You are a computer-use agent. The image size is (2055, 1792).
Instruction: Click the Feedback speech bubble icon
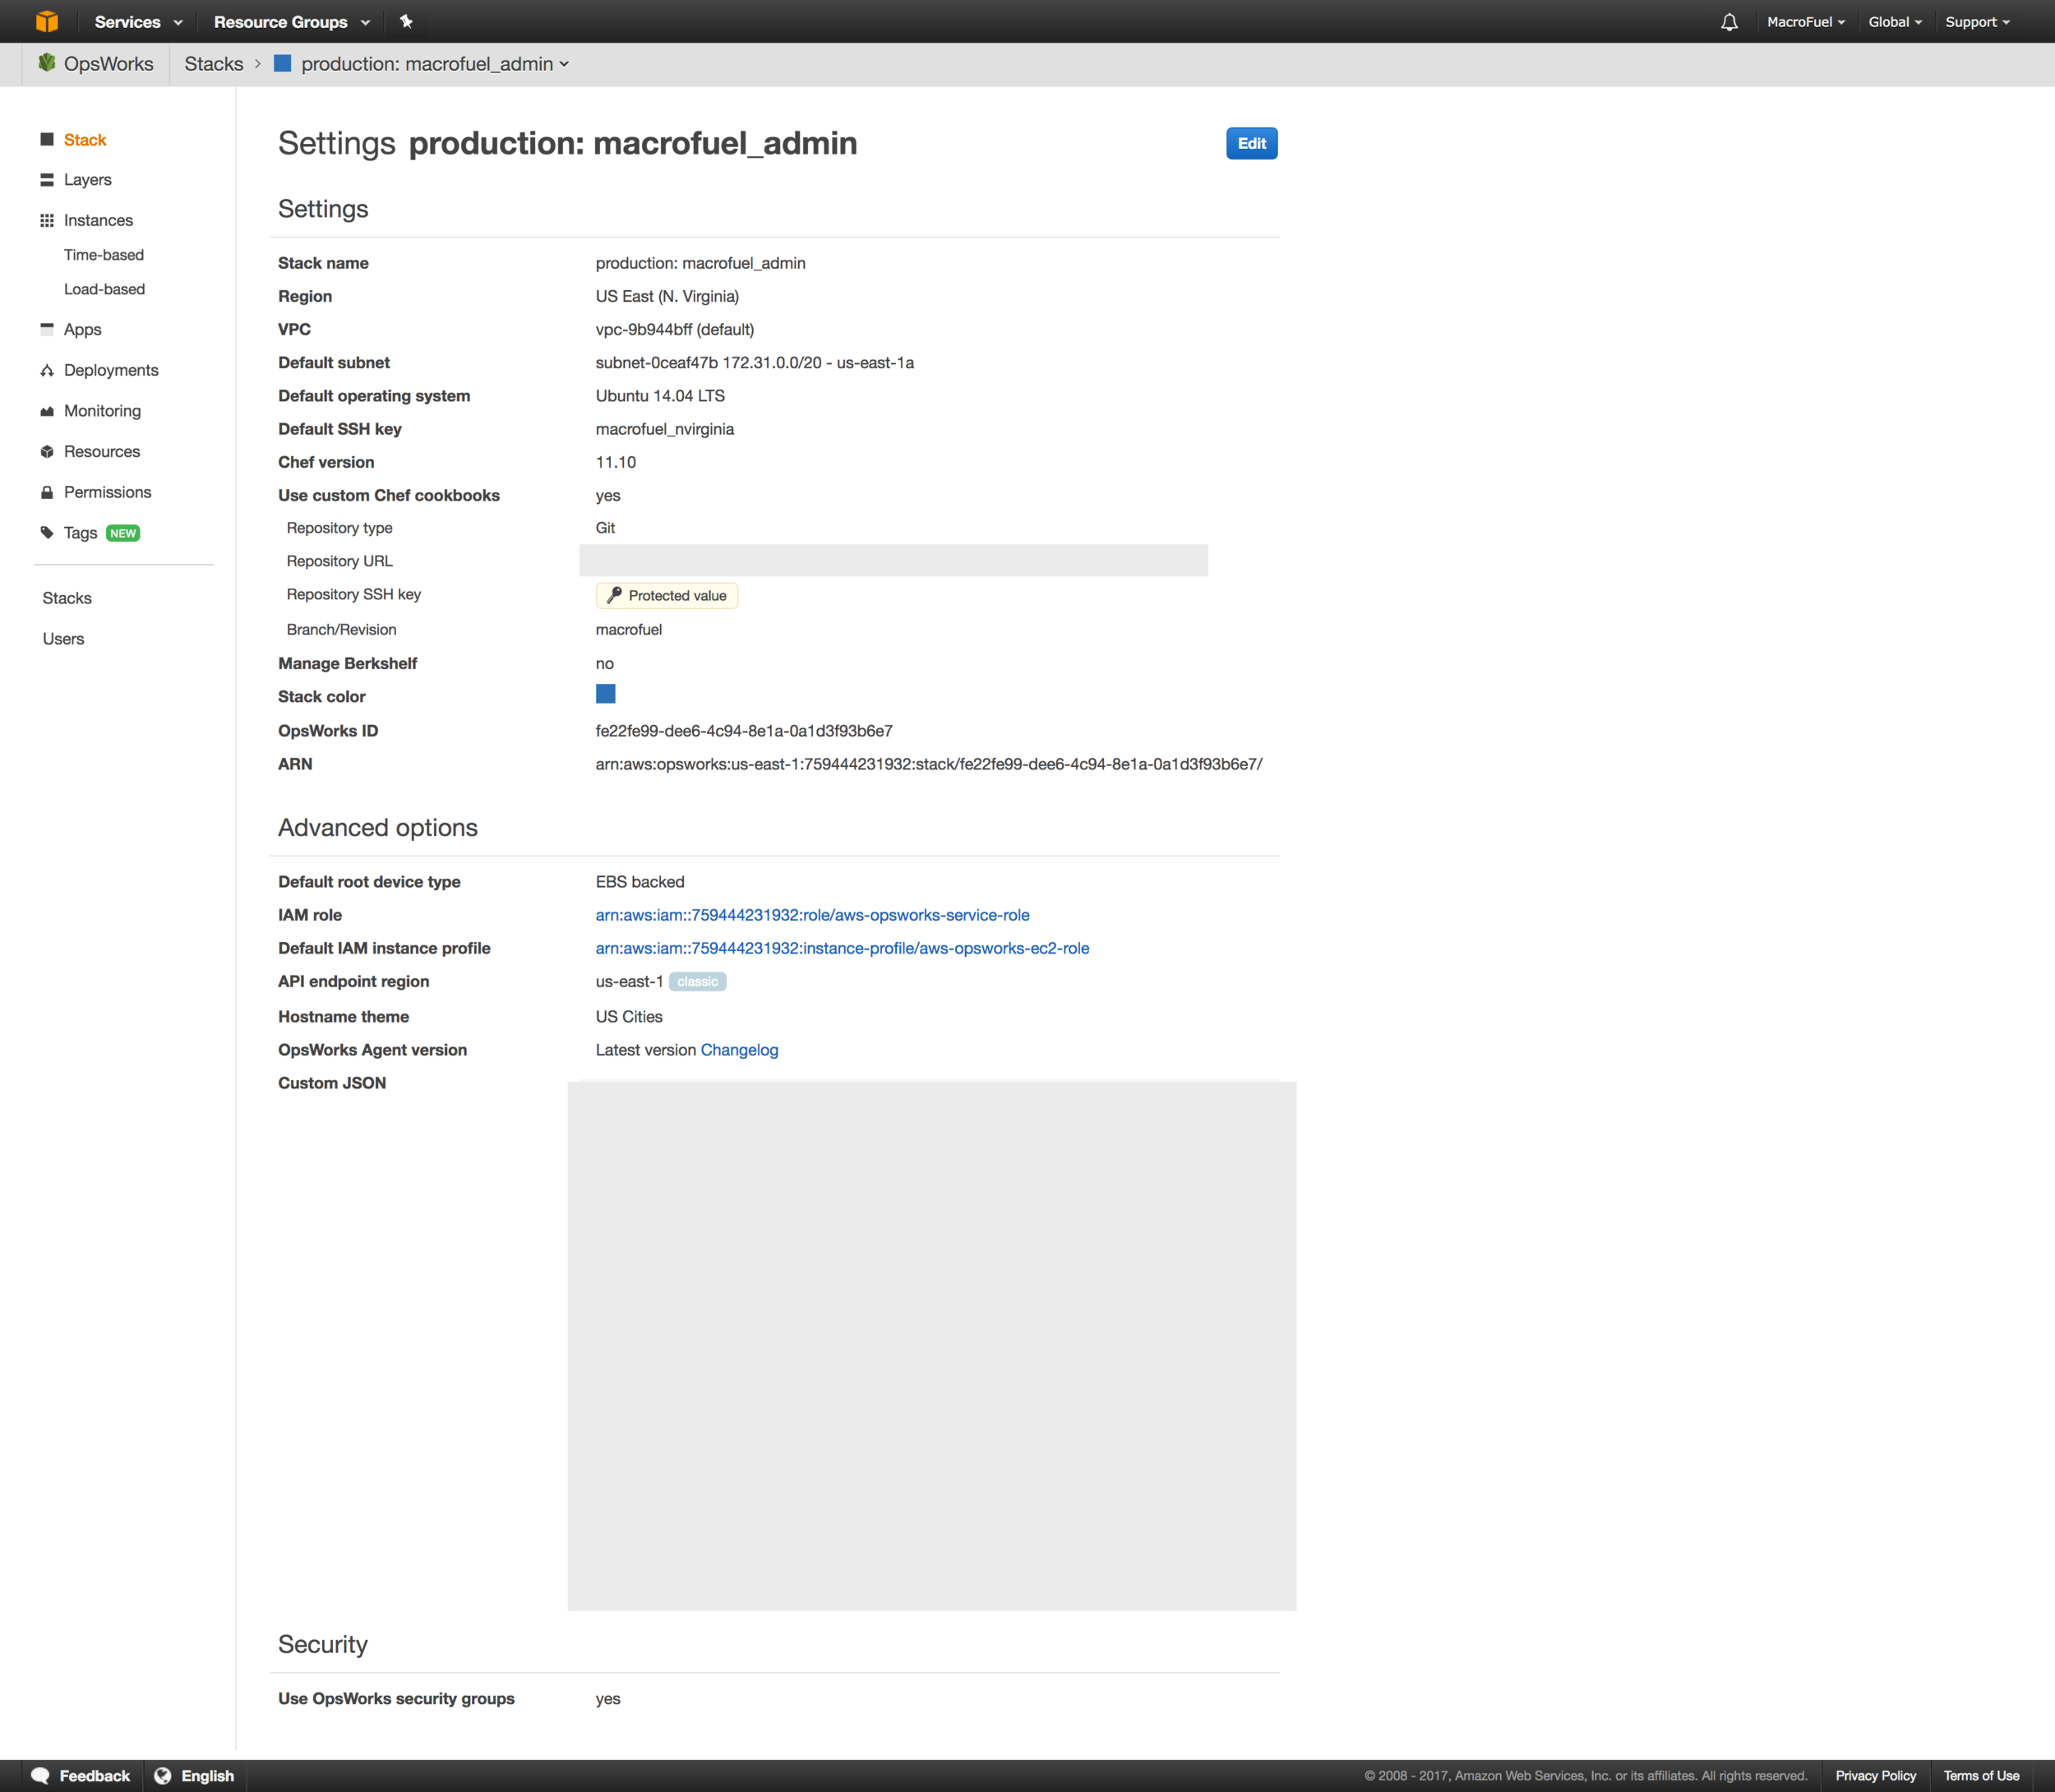pos(40,1775)
